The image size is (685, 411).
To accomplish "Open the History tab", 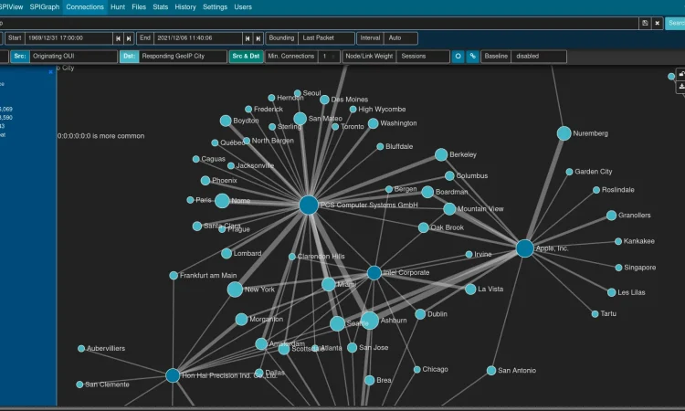I will tap(185, 7).
